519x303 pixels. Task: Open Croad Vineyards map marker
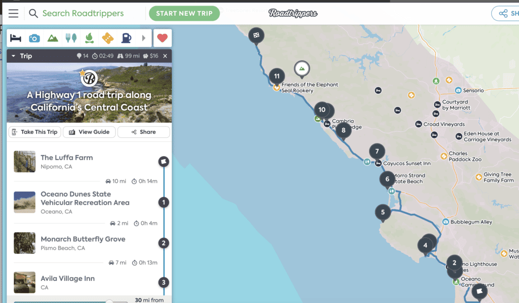pos(418,124)
